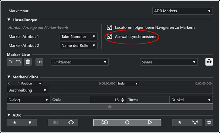
Task: Click the Attribut-Anzeige auf Marker-Events text
Action: (x=39, y=28)
